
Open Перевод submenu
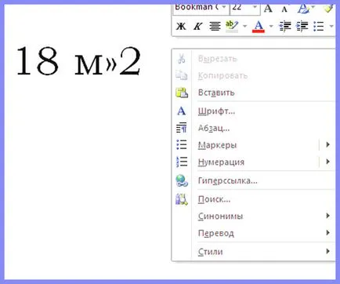click(x=216, y=233)
